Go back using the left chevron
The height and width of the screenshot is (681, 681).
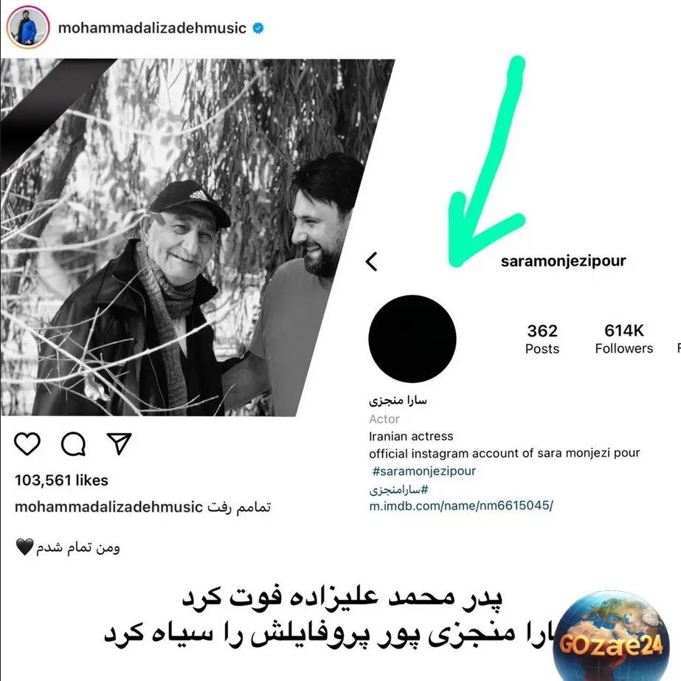tap(371, 262)
